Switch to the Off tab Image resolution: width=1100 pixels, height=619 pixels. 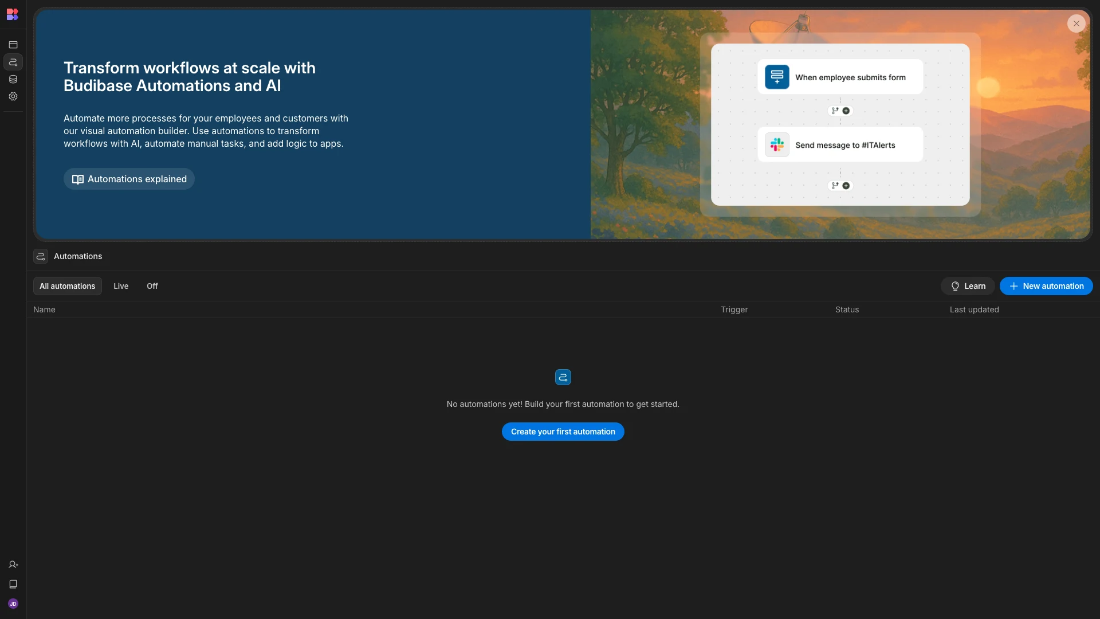tap(152, 286)
